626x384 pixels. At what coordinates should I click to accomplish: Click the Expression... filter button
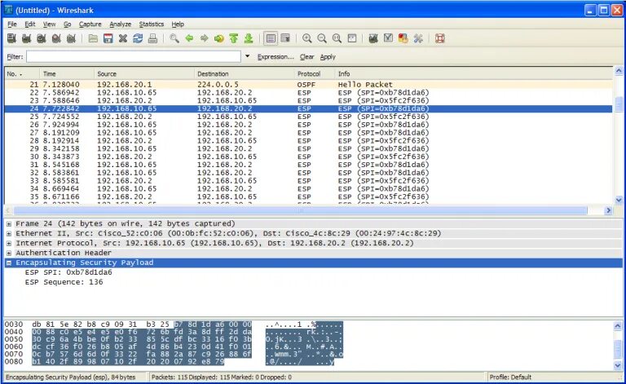click(x=276, y=57)
